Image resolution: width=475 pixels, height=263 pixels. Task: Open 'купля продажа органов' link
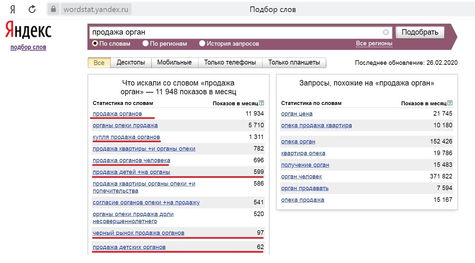126,137
